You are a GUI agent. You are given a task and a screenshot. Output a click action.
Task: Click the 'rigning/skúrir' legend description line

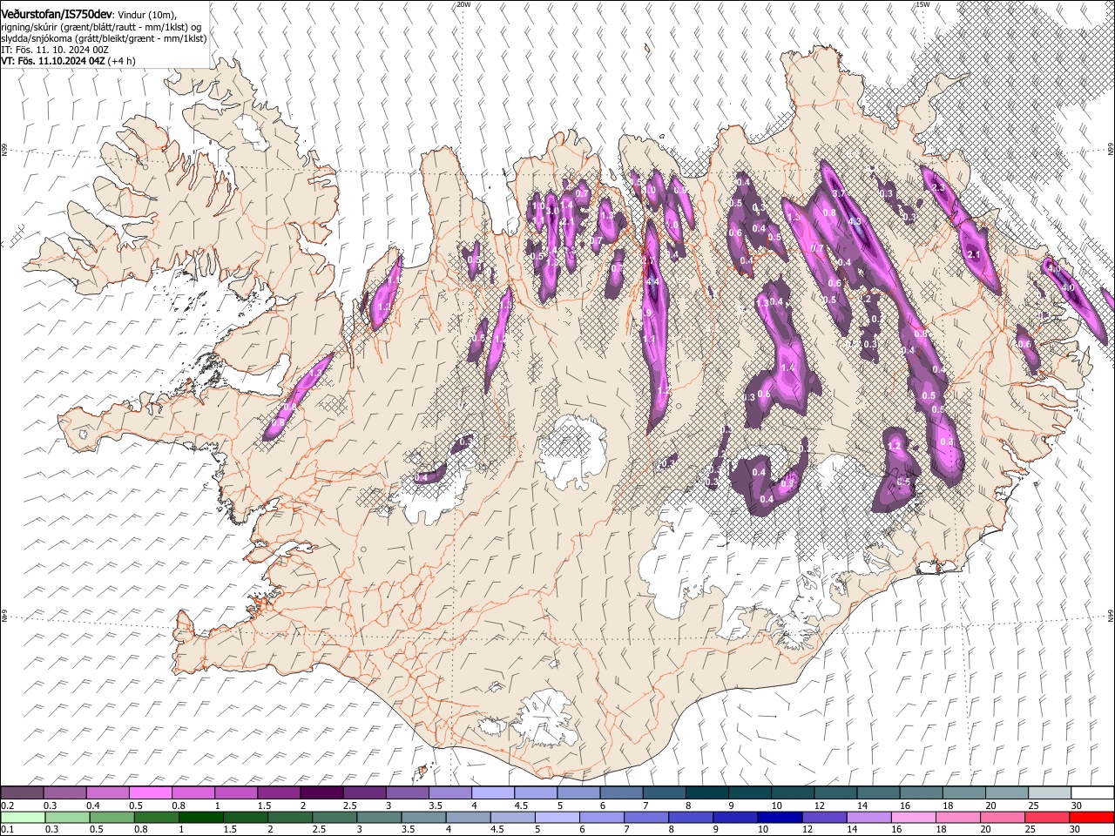[101, 27]
